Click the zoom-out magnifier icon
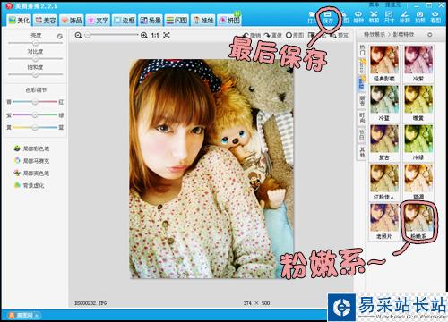 click(x=78, y=35)
